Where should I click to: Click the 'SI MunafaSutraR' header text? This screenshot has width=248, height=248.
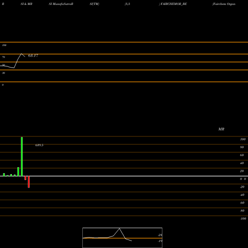[61, 4]
